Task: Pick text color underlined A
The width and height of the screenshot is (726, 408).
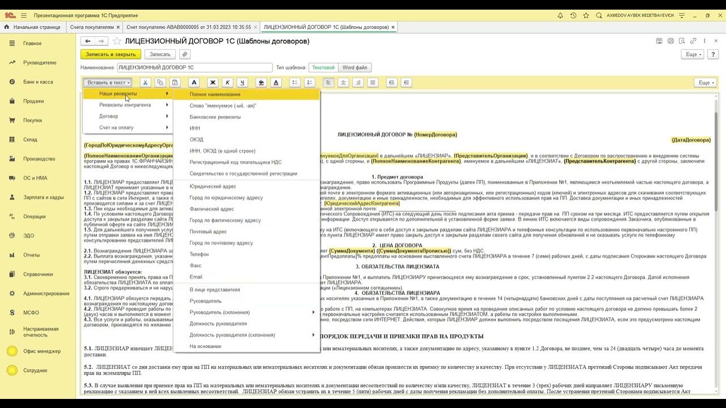Action: click(276, 83)
